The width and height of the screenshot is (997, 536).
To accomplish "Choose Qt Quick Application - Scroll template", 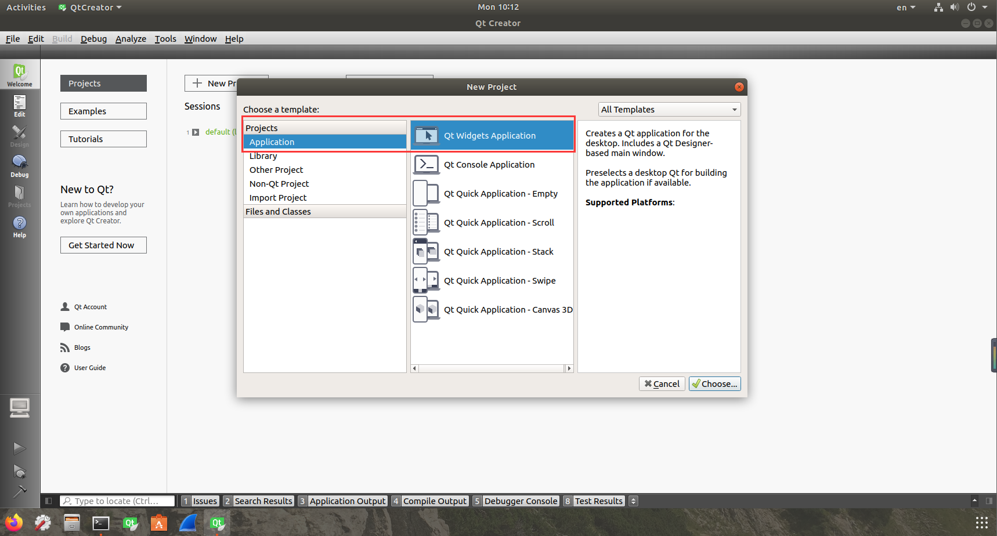I will click(492, 223).
